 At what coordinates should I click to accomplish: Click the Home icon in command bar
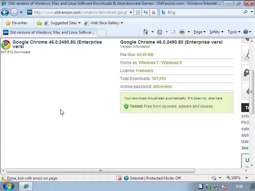[146, 32]
